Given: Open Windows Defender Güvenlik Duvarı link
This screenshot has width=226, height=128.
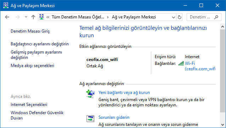Looking at the screenshot, I should coord(37,115).
